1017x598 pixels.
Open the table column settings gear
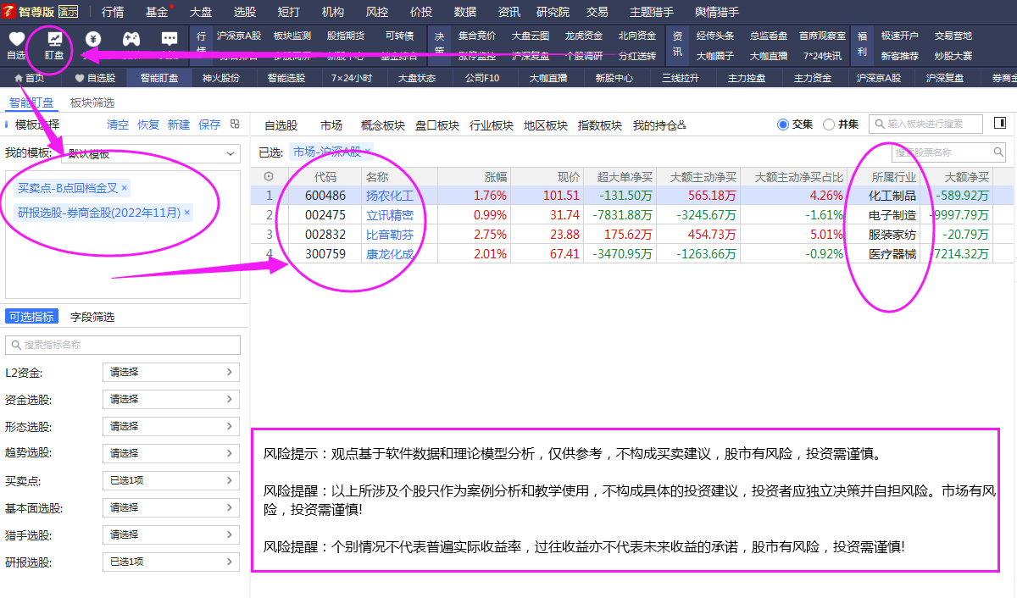270,176
